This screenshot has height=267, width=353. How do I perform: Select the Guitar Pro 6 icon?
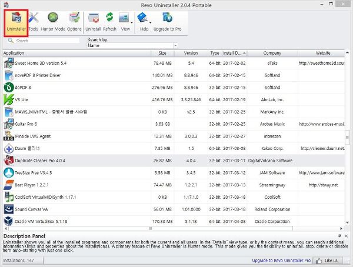pos(9,124)
